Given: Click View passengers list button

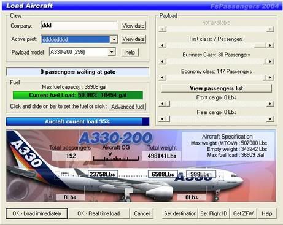Looking at the screenshot, I should coord(216,88).
